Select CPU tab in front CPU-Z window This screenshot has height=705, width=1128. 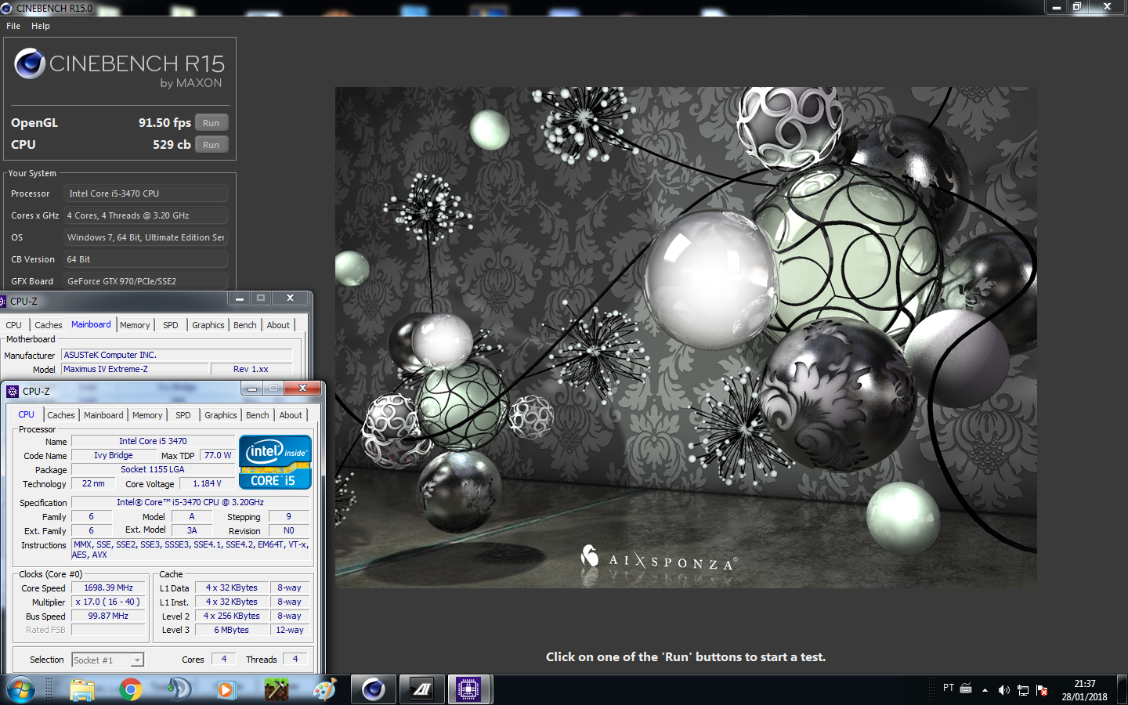pyautogui.click(x=27, y=414)
